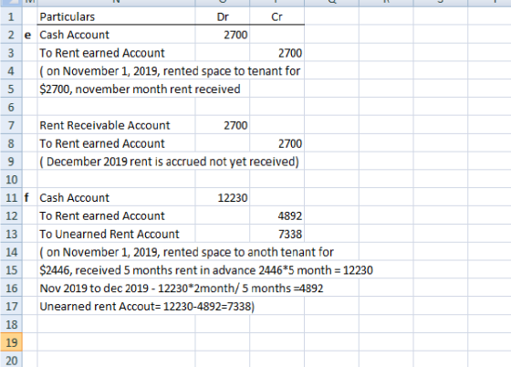Select entire row 10 via its row header
Viewport: 511px width, 367px height.
click(11, 180)
